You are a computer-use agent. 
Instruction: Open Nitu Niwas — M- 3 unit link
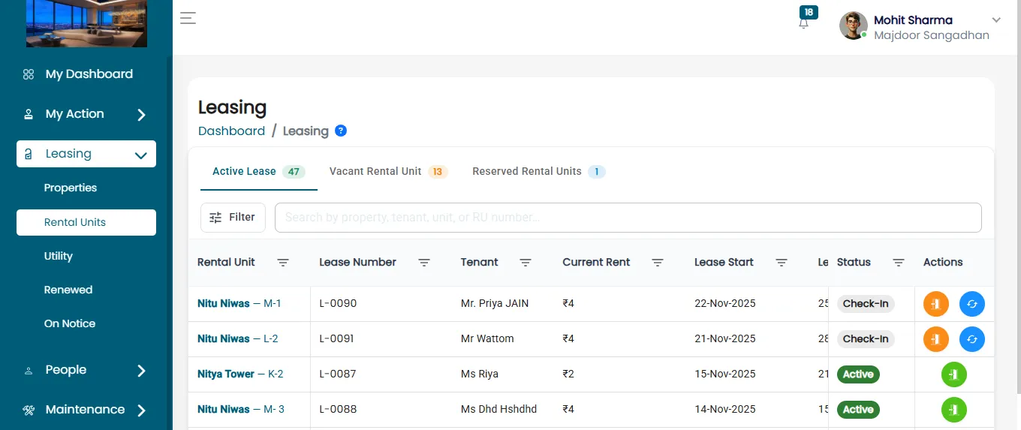coord(241,409)
